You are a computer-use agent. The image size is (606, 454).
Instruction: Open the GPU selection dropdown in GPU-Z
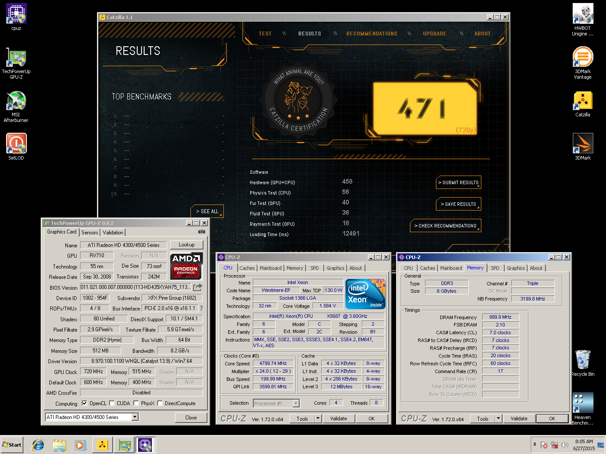tap(135, 417)
